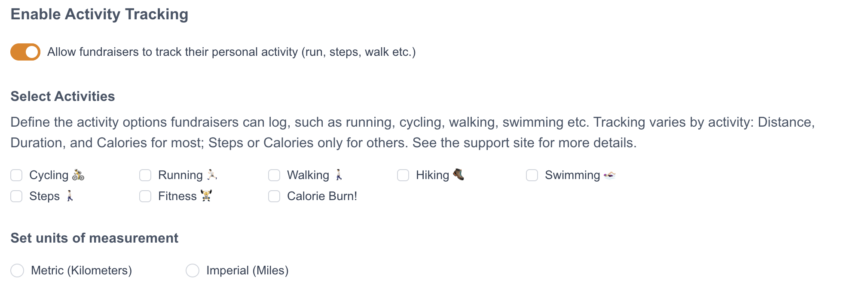856x298 pixels.
Task: Click the walker emoji beside Steps
Action: click(x=70, y=196)
